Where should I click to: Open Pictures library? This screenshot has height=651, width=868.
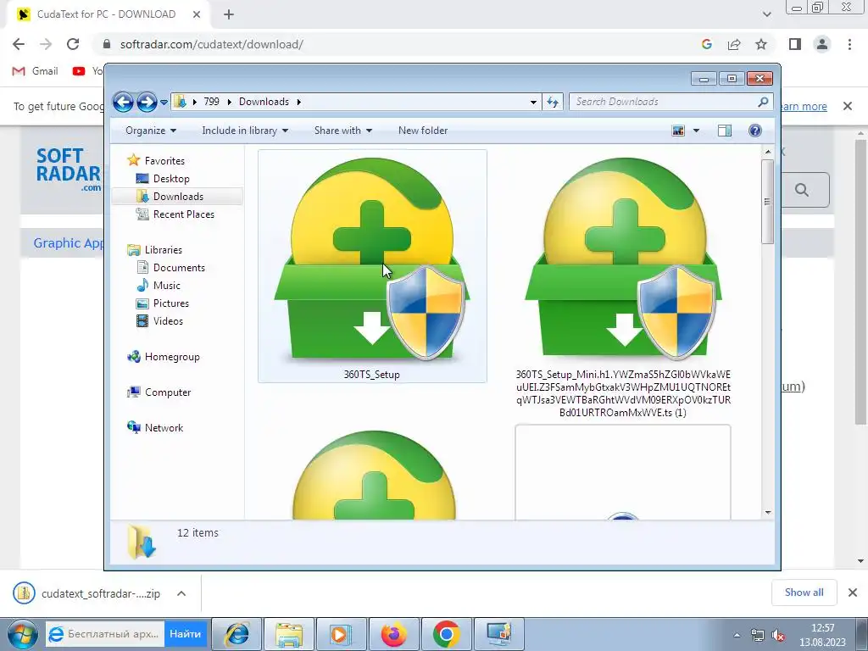pos(170,303)
